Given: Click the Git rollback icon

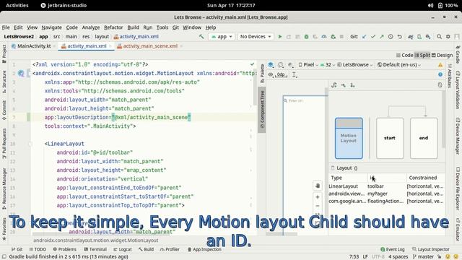Looking at the screenshot, I should (399, 37).
